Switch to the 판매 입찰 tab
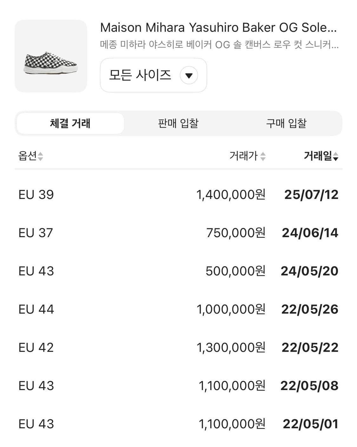 (178, 123)
